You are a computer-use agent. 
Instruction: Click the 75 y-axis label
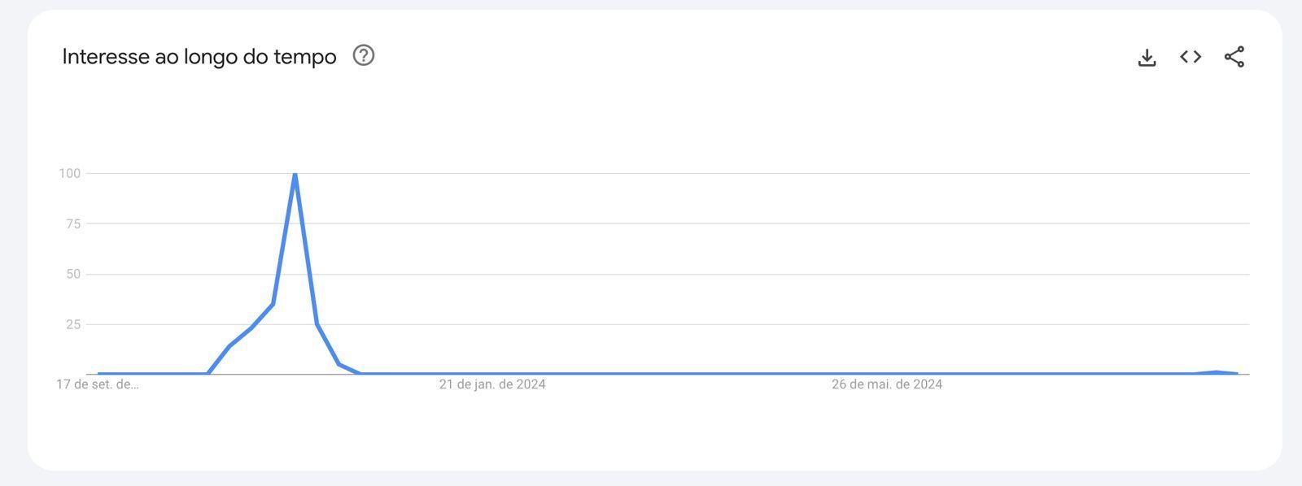point(73,223)
